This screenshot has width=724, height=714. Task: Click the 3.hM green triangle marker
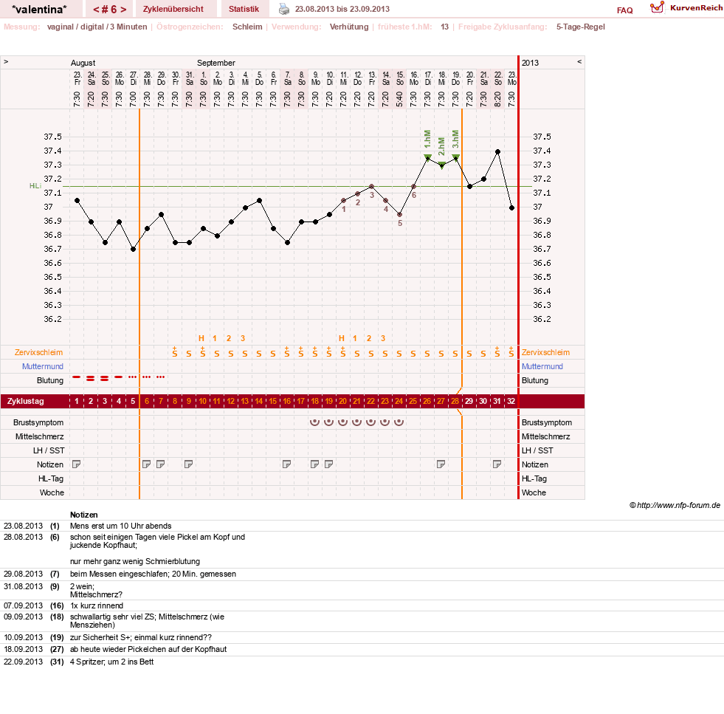pyautogui.click(x=456, y=157)
